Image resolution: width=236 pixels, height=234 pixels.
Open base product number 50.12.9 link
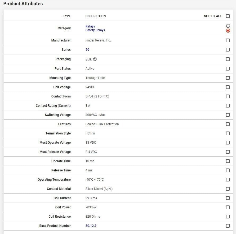tap(91, 226)
